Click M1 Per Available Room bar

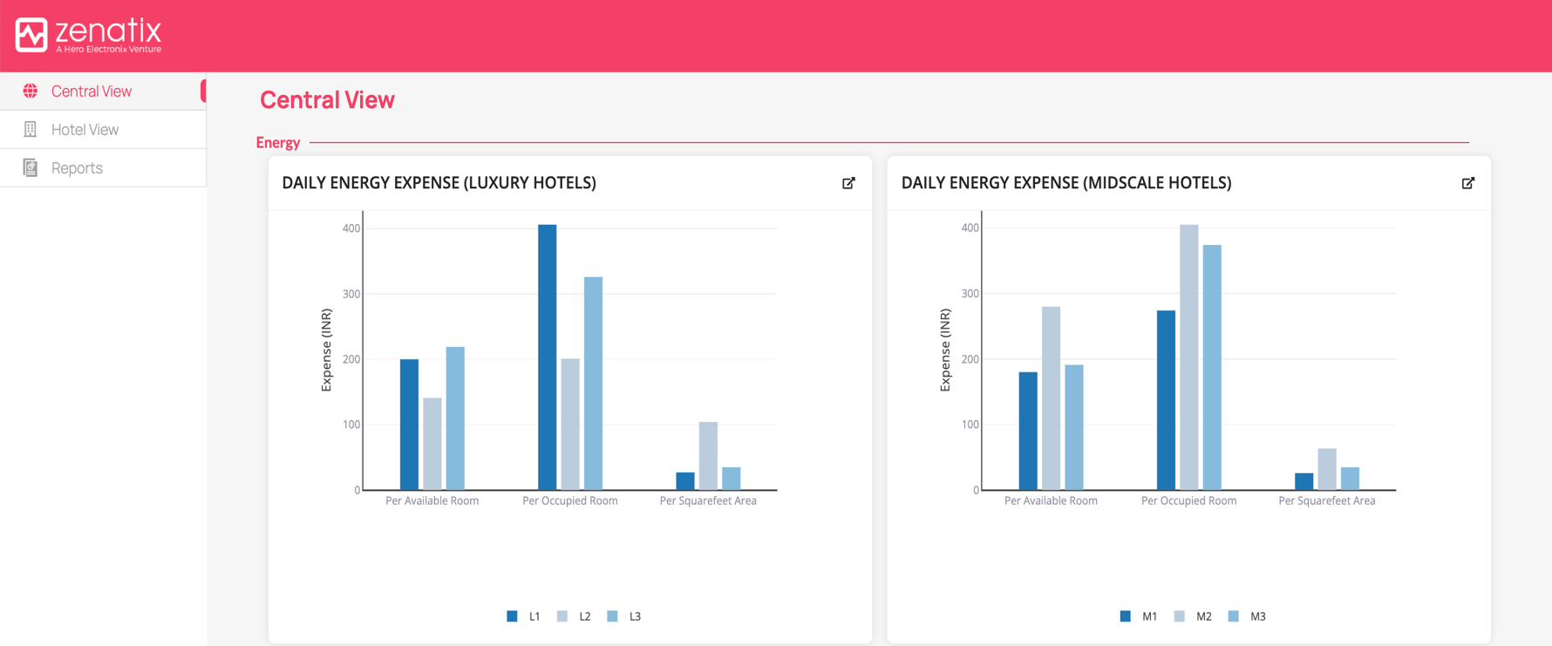(x=1028, y=431)
